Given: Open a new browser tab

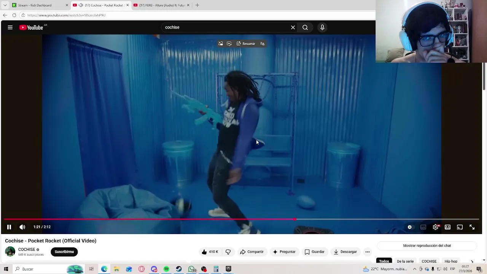Looking at the screenshot, I should point(197,5).
